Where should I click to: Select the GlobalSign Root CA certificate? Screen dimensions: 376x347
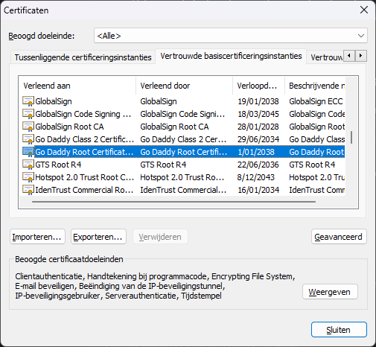click(182, 127)
